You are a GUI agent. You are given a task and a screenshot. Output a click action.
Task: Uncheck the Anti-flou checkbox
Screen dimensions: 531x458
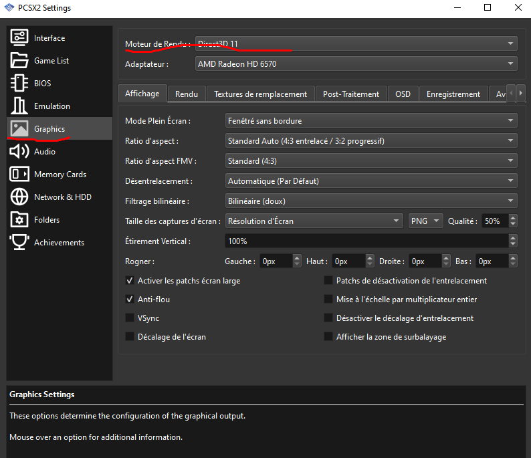129,300
